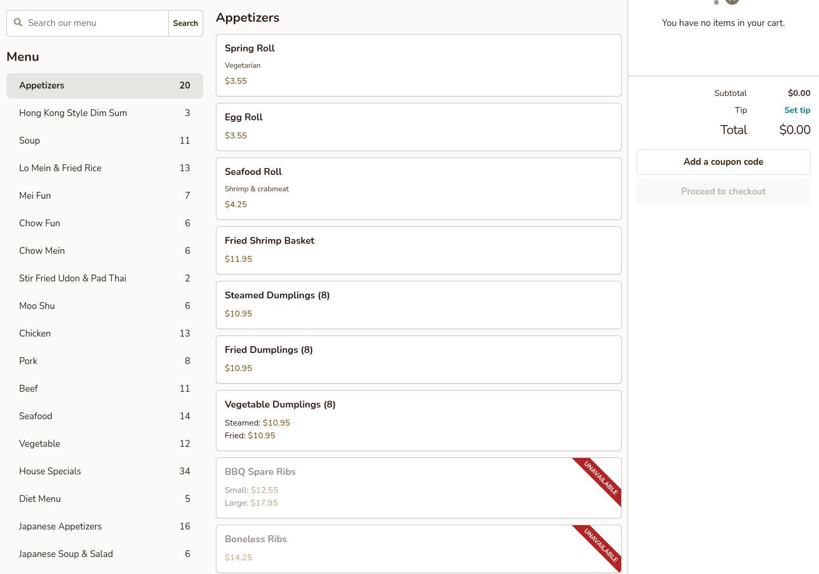Viewport: 819px width, 574px height.
Task: Add Fried Shrimp Basket from the menu
Action: point(418,251)
